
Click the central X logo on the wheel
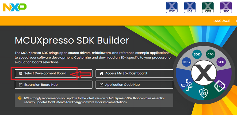[204, 73]
